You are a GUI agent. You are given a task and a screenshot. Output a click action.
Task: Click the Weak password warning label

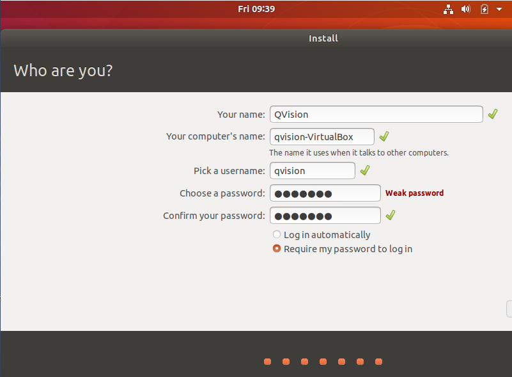click(x=414, y=193)
